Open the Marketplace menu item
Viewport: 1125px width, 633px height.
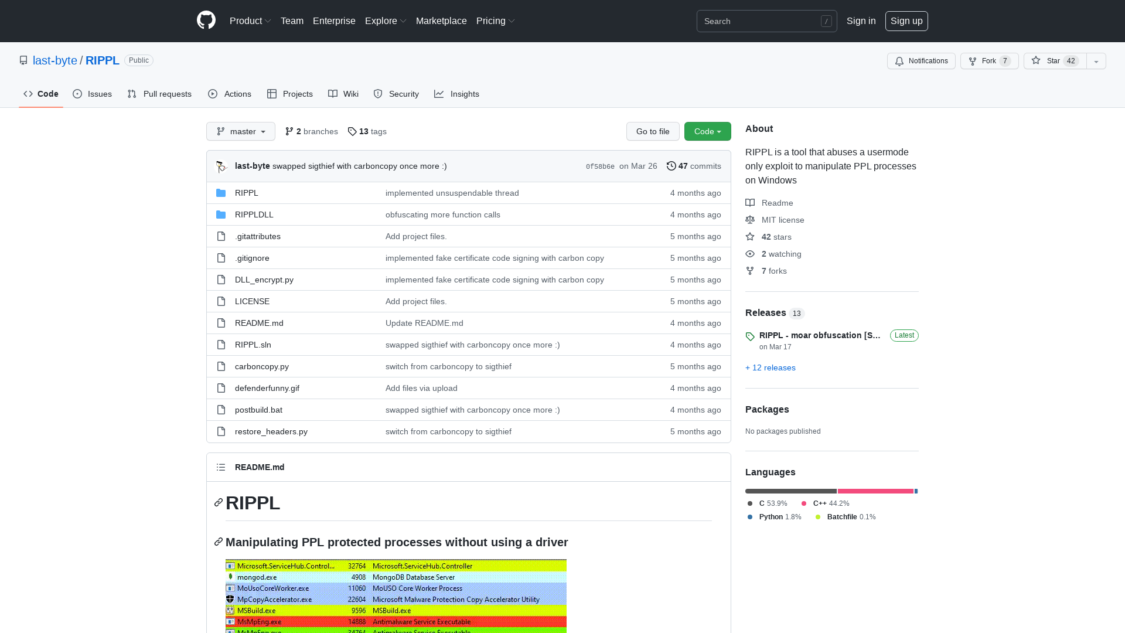tap(441, 21)
